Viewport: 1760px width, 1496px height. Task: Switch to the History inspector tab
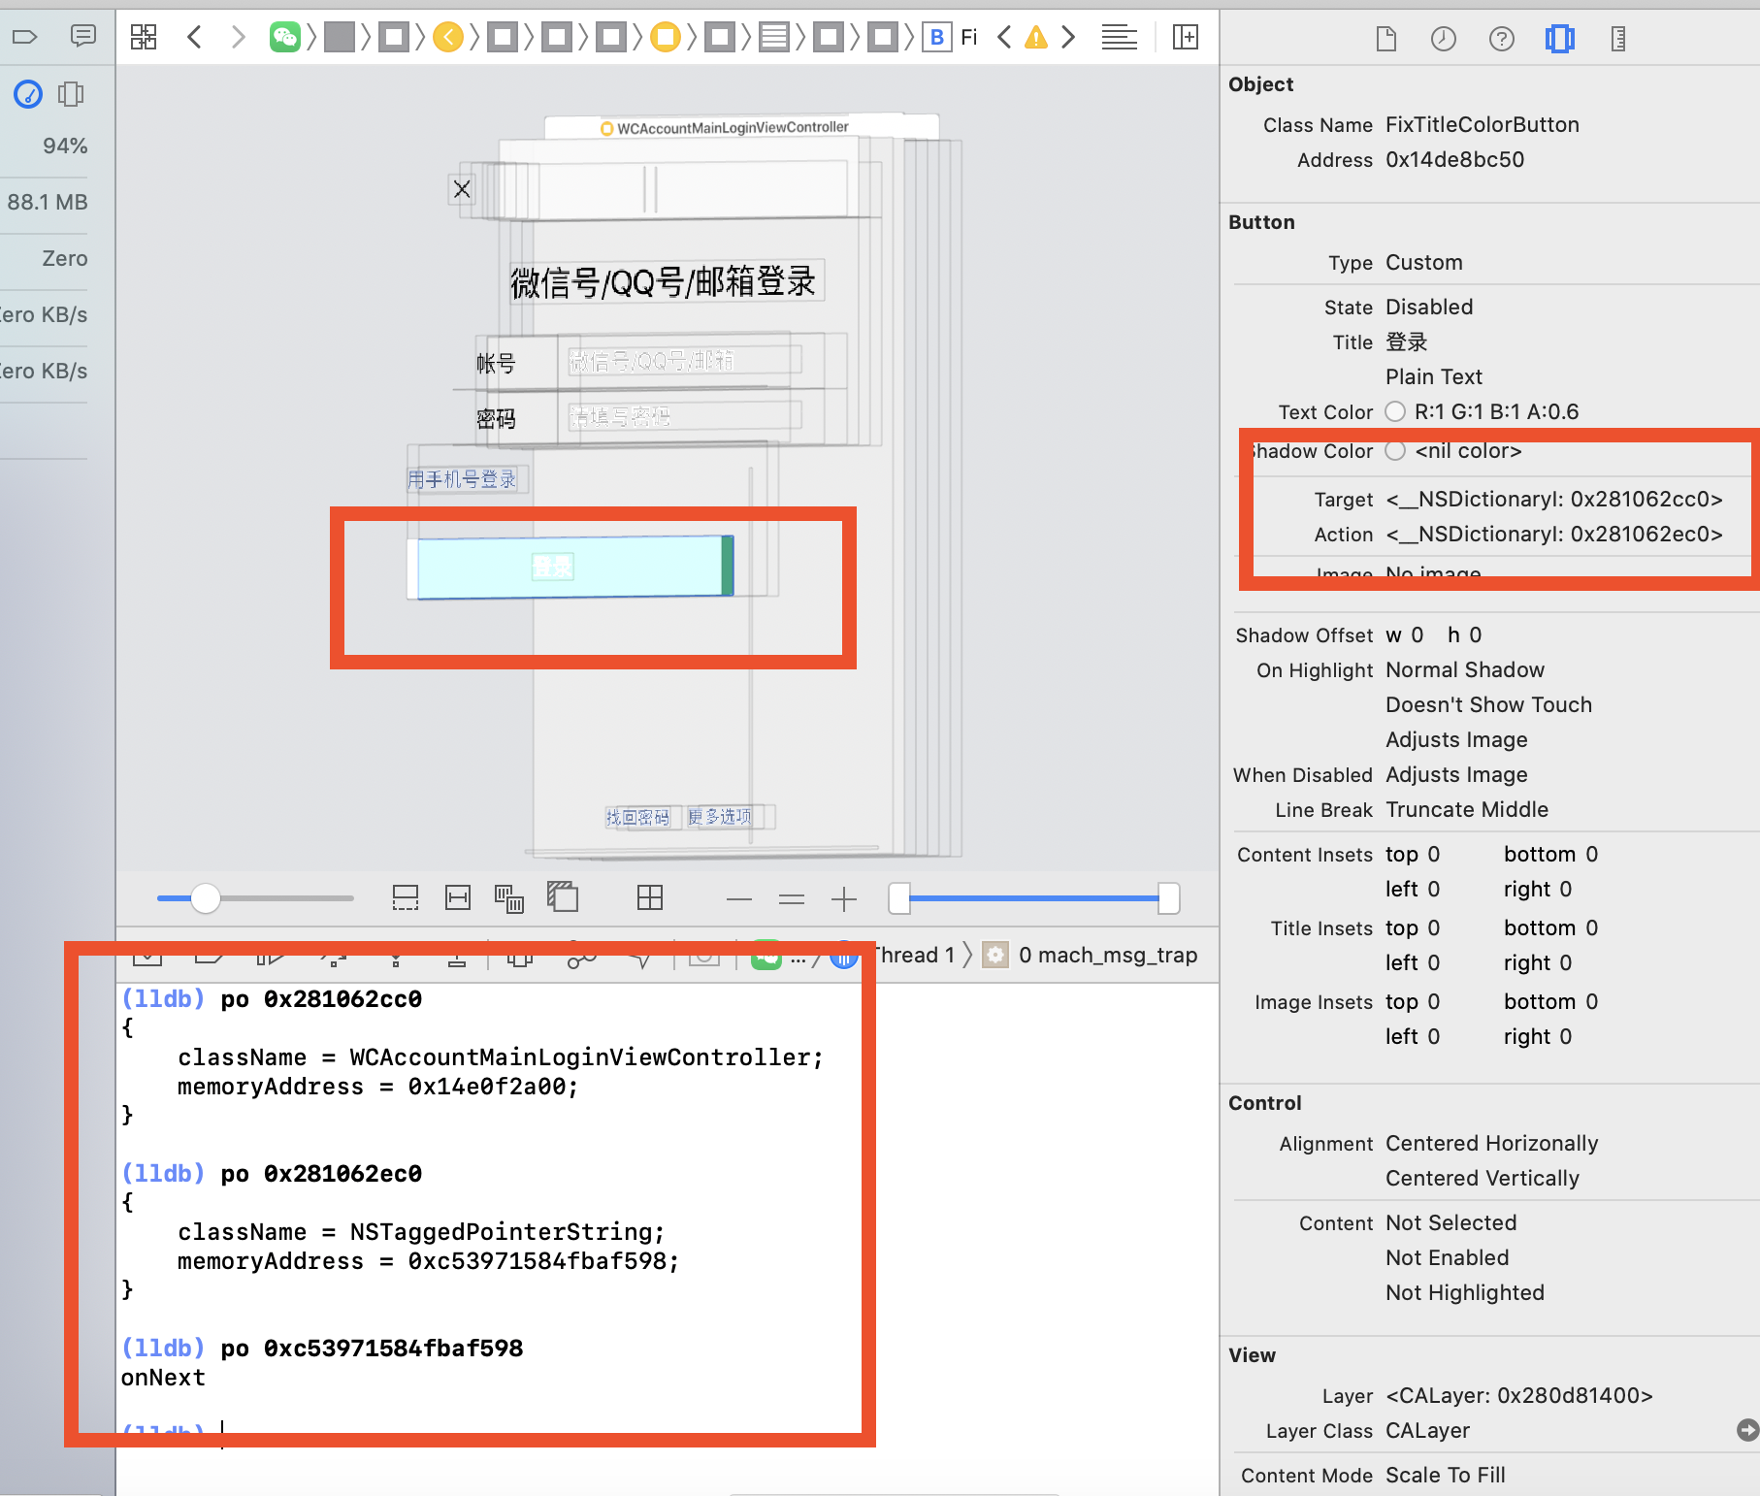tap(1444, 39)
